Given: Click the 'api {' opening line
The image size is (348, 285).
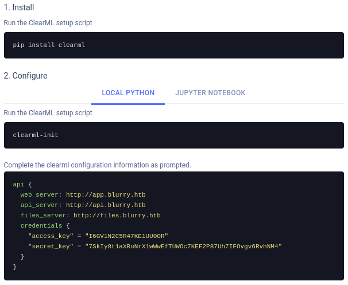Looking at the screenshot, I should [x=22, y=185].
